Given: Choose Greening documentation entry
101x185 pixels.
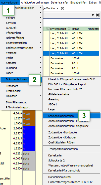Looking at the screenshot, I should click(x=72, y=99).
